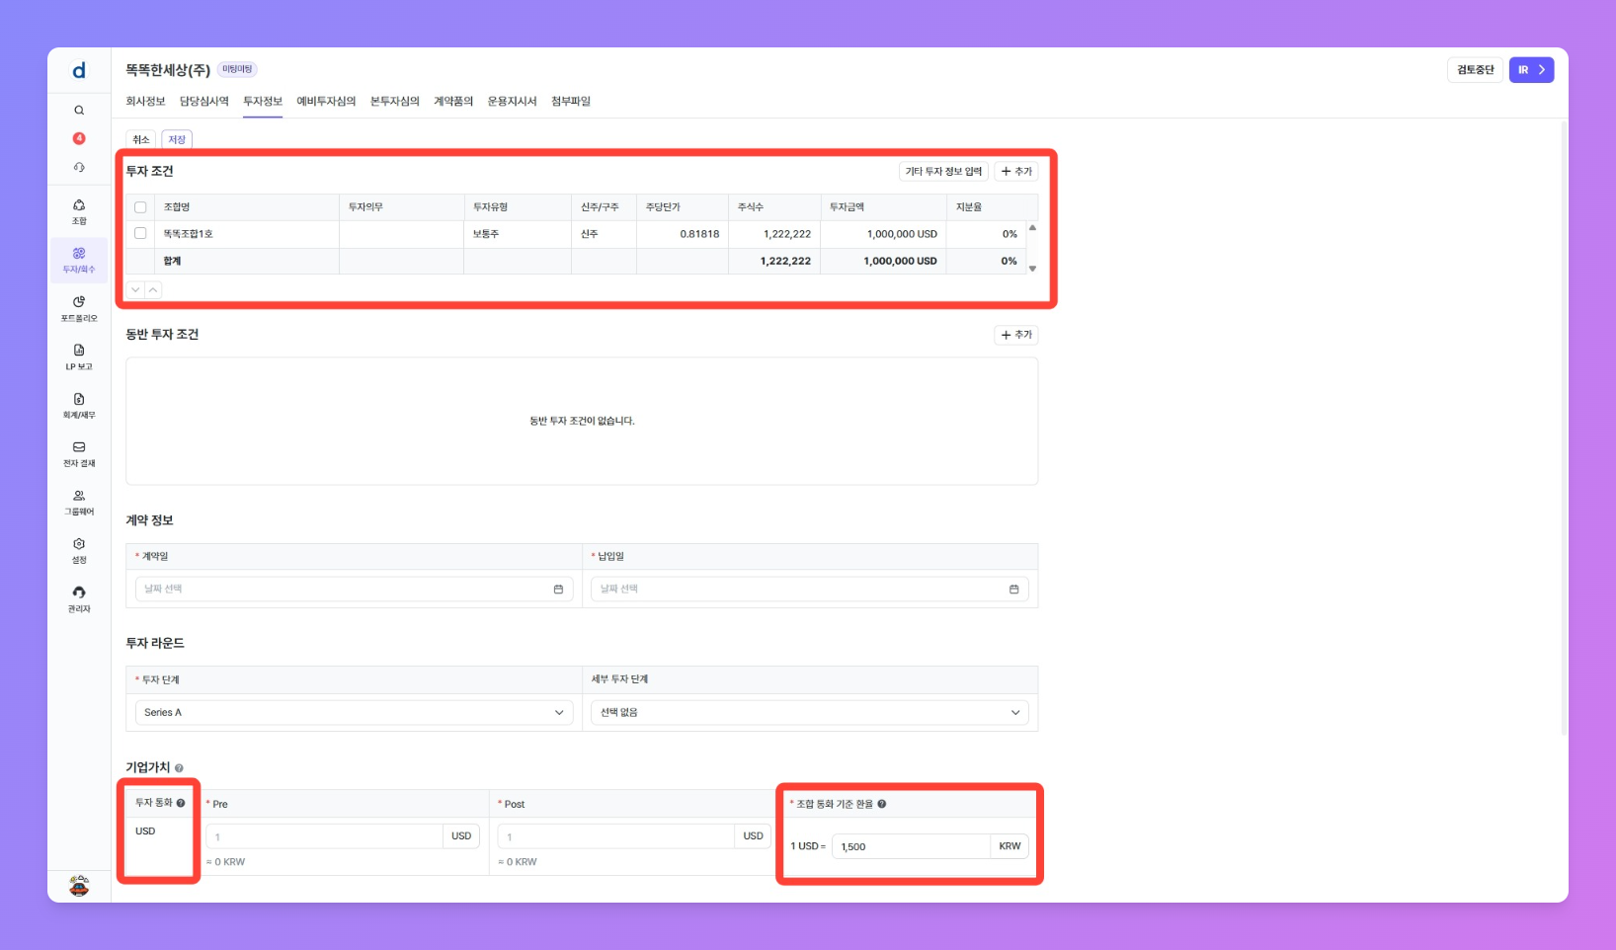The width and height of the screenshot is (1616, 950).
Task: Click the help icon next to 기업가치
Action: pos(179,768)
